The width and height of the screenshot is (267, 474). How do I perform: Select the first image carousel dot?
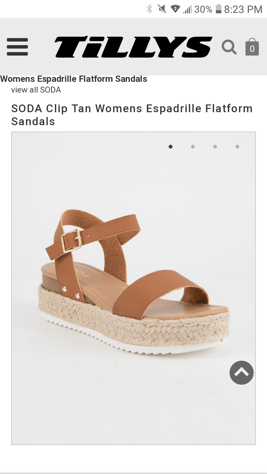[171, 147]
